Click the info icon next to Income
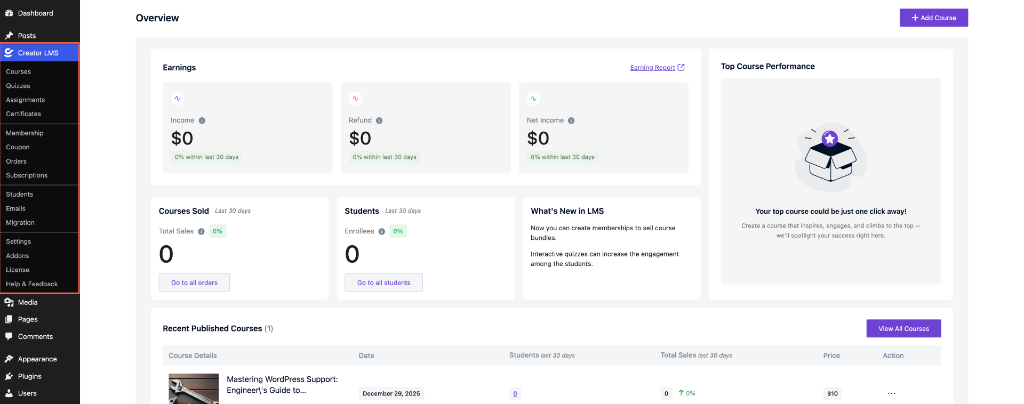The height and width of the screenshot is (404, 1024). click(x=202, y=120)
